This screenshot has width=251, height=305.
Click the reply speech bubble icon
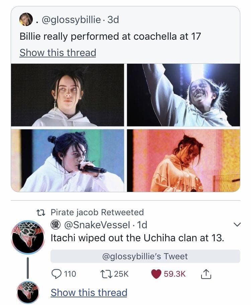pyautogui.click(x=56, y=274)
